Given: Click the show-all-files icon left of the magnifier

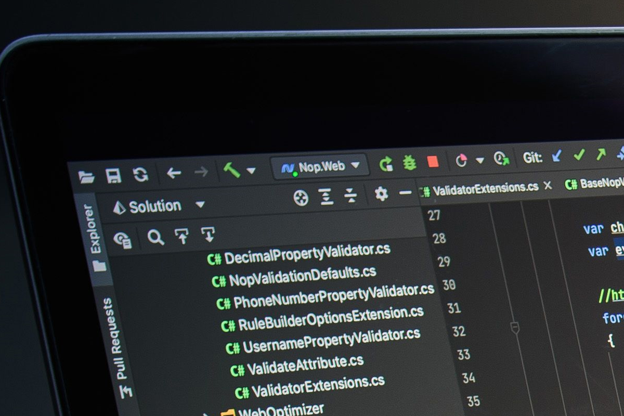Looking at the screenshot, I should pos(123,240).
